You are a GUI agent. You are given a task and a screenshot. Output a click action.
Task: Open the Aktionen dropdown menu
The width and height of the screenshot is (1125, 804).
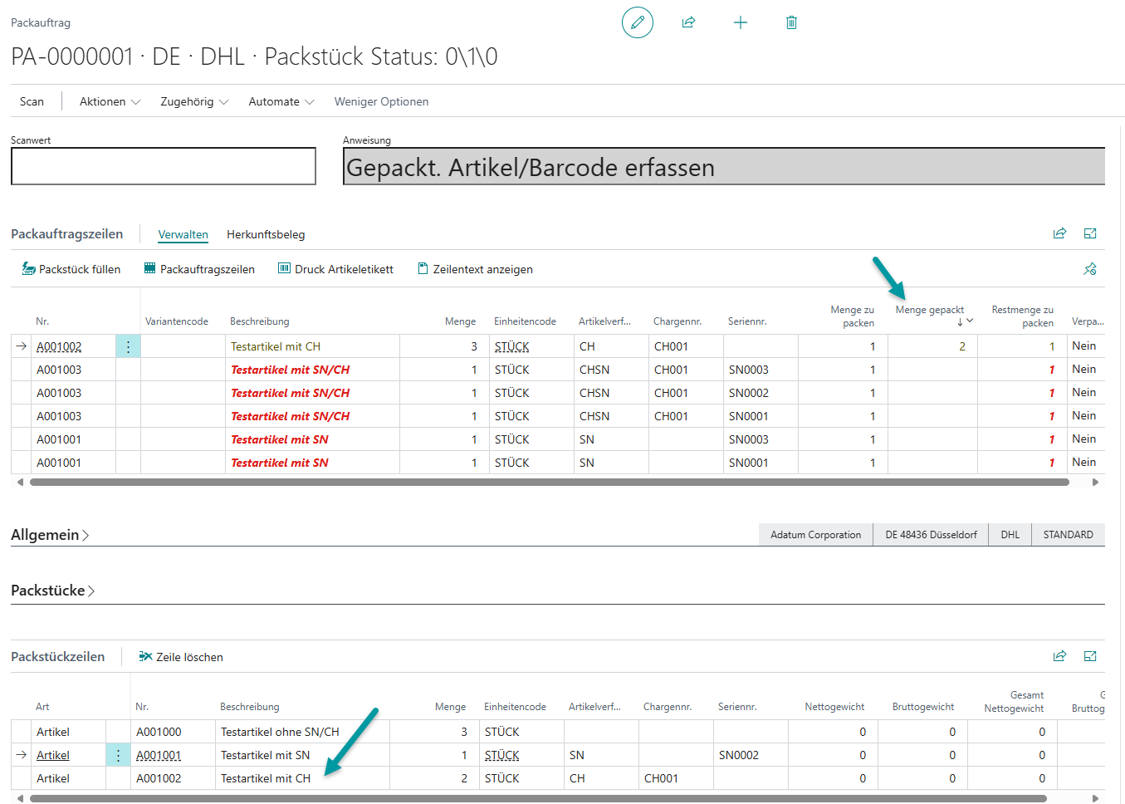(110, 101)
